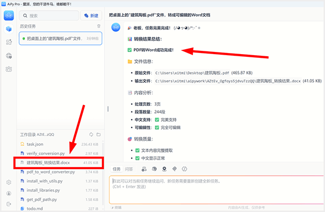Open task.json in working directory
Image resolution: width=325 pixels, height=212 pixels.
pyautogui.click(x=59, y=144)
